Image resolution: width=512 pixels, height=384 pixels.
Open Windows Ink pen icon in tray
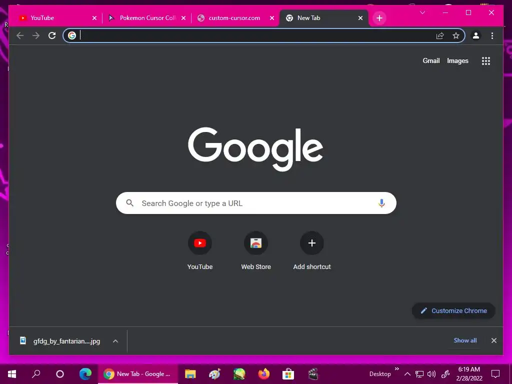click(445, 374)
